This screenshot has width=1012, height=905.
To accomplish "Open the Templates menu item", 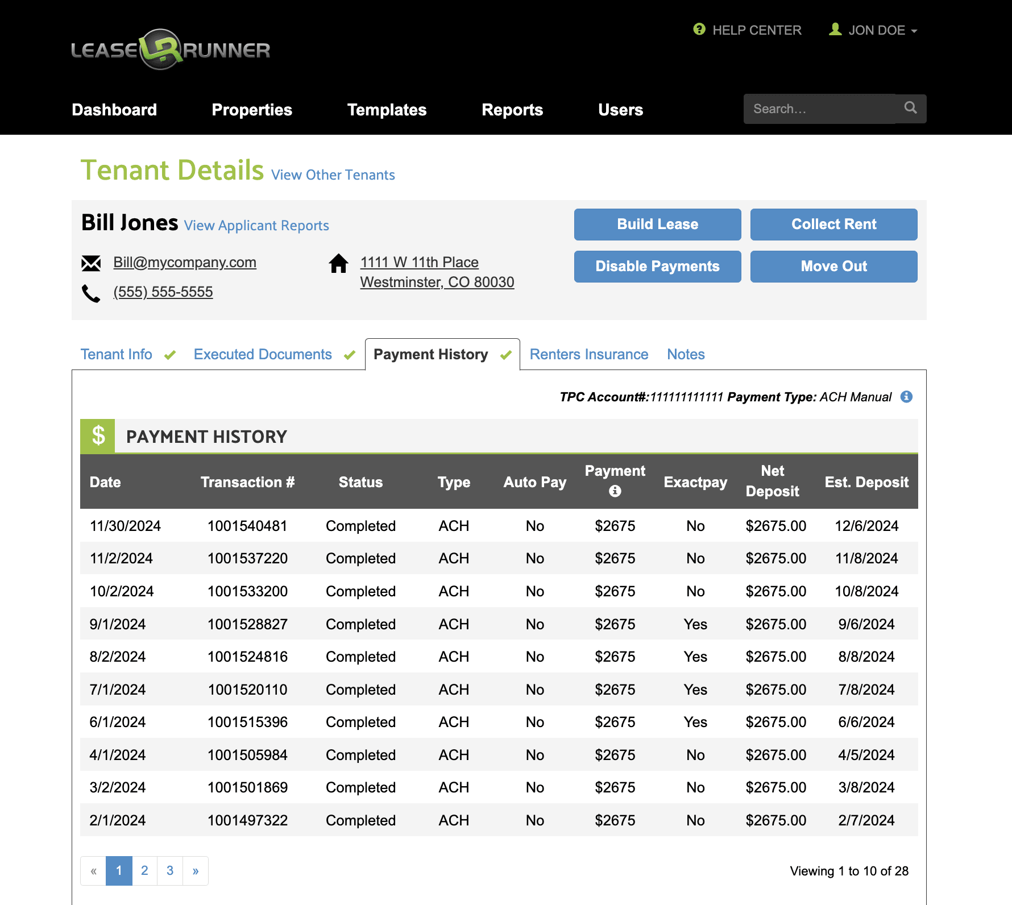I will point(387,110).
